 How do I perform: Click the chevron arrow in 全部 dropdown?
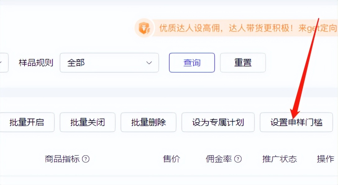pyautogui.click(x=149, y=63)
